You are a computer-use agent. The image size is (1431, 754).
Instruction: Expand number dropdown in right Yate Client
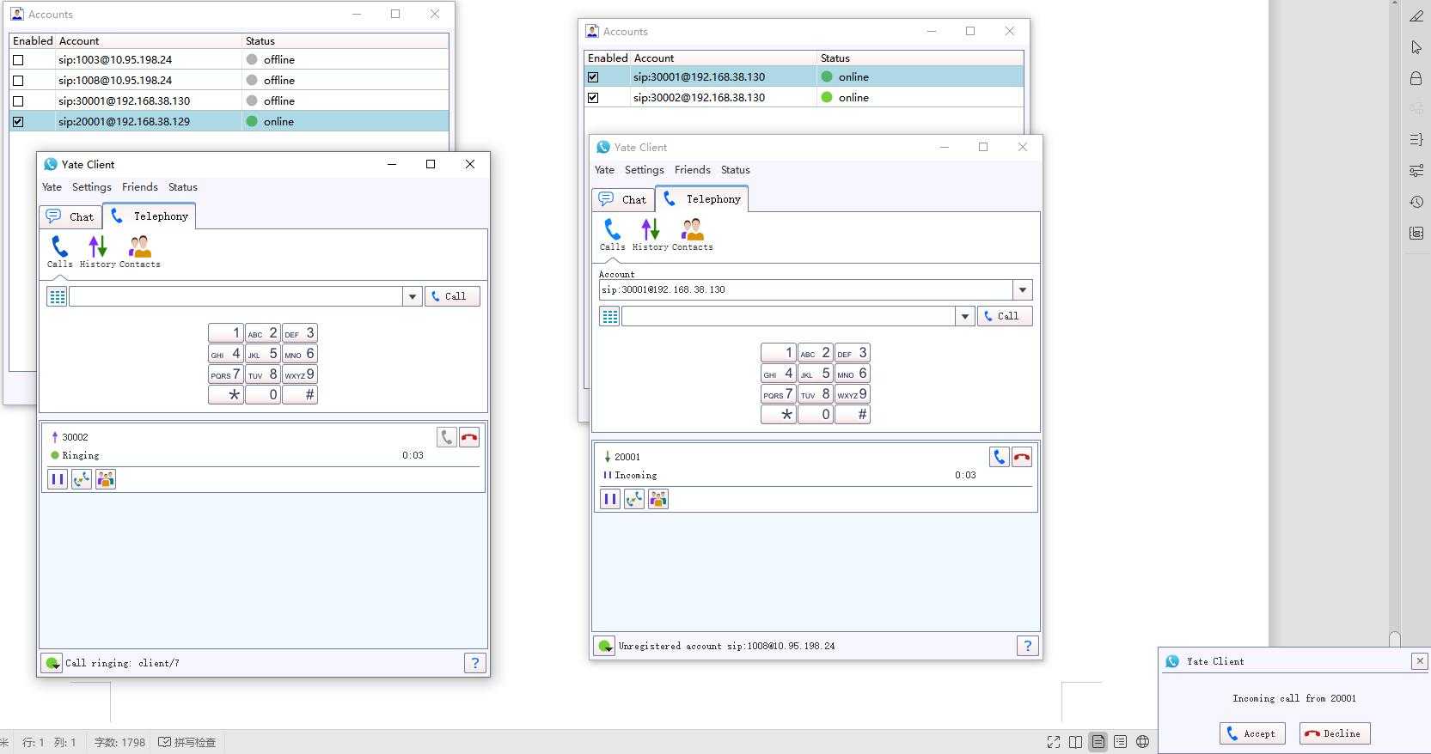pyautogui.click(x=964, y=316)
